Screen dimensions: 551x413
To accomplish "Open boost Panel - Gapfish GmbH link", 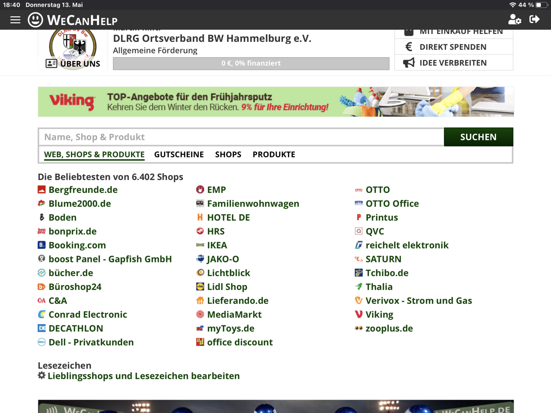I will 110,259.
